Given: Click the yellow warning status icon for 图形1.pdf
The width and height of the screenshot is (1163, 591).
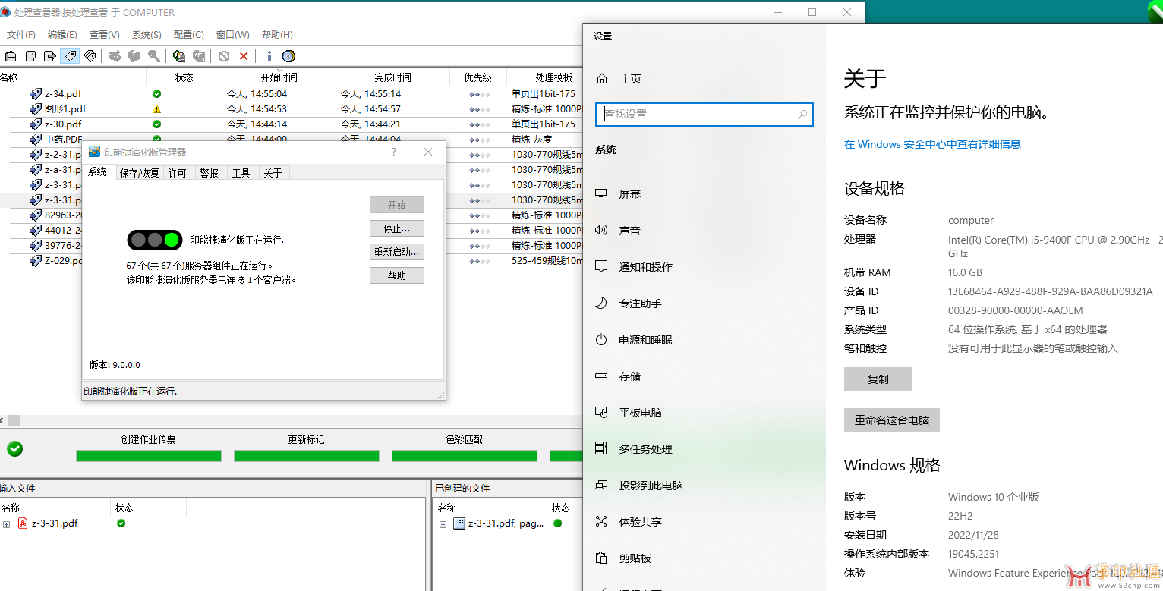Looking at the screenshot, I should (157, 109).
